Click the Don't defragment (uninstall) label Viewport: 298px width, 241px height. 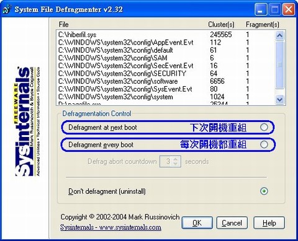pos(107,191)
